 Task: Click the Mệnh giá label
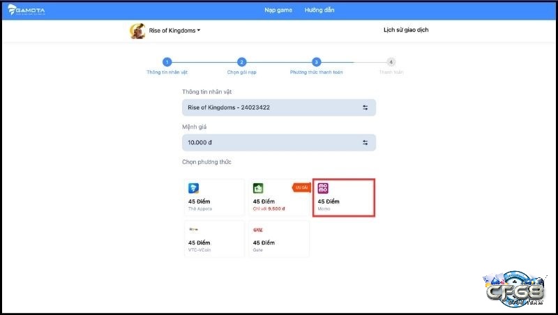tap(195, 127)
